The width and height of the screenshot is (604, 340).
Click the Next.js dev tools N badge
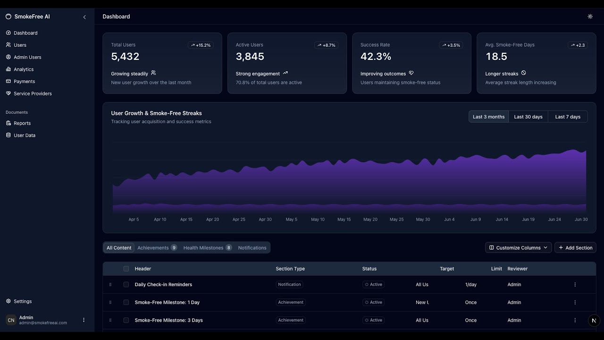coord(594,321)
